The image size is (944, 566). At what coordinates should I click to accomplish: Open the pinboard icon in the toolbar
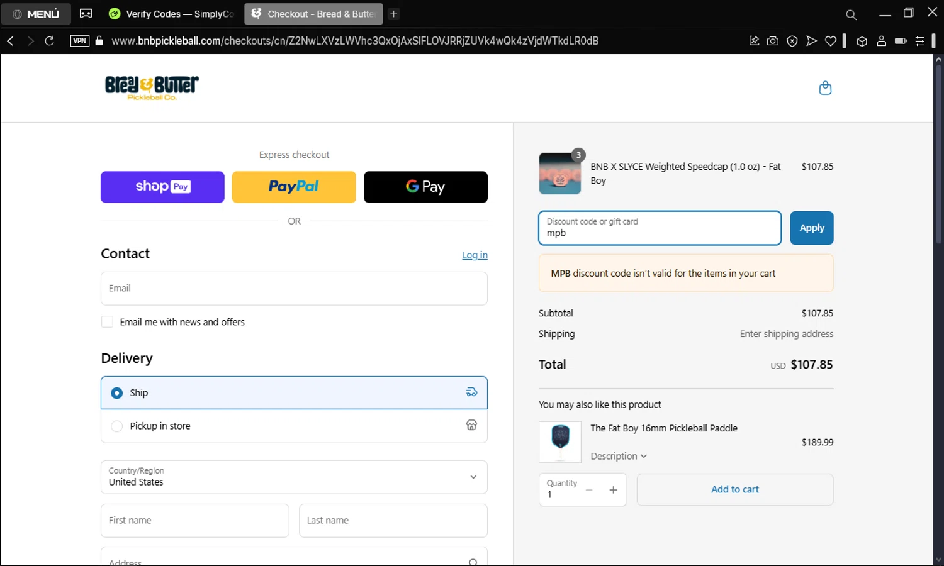click(x=754, y=41)
